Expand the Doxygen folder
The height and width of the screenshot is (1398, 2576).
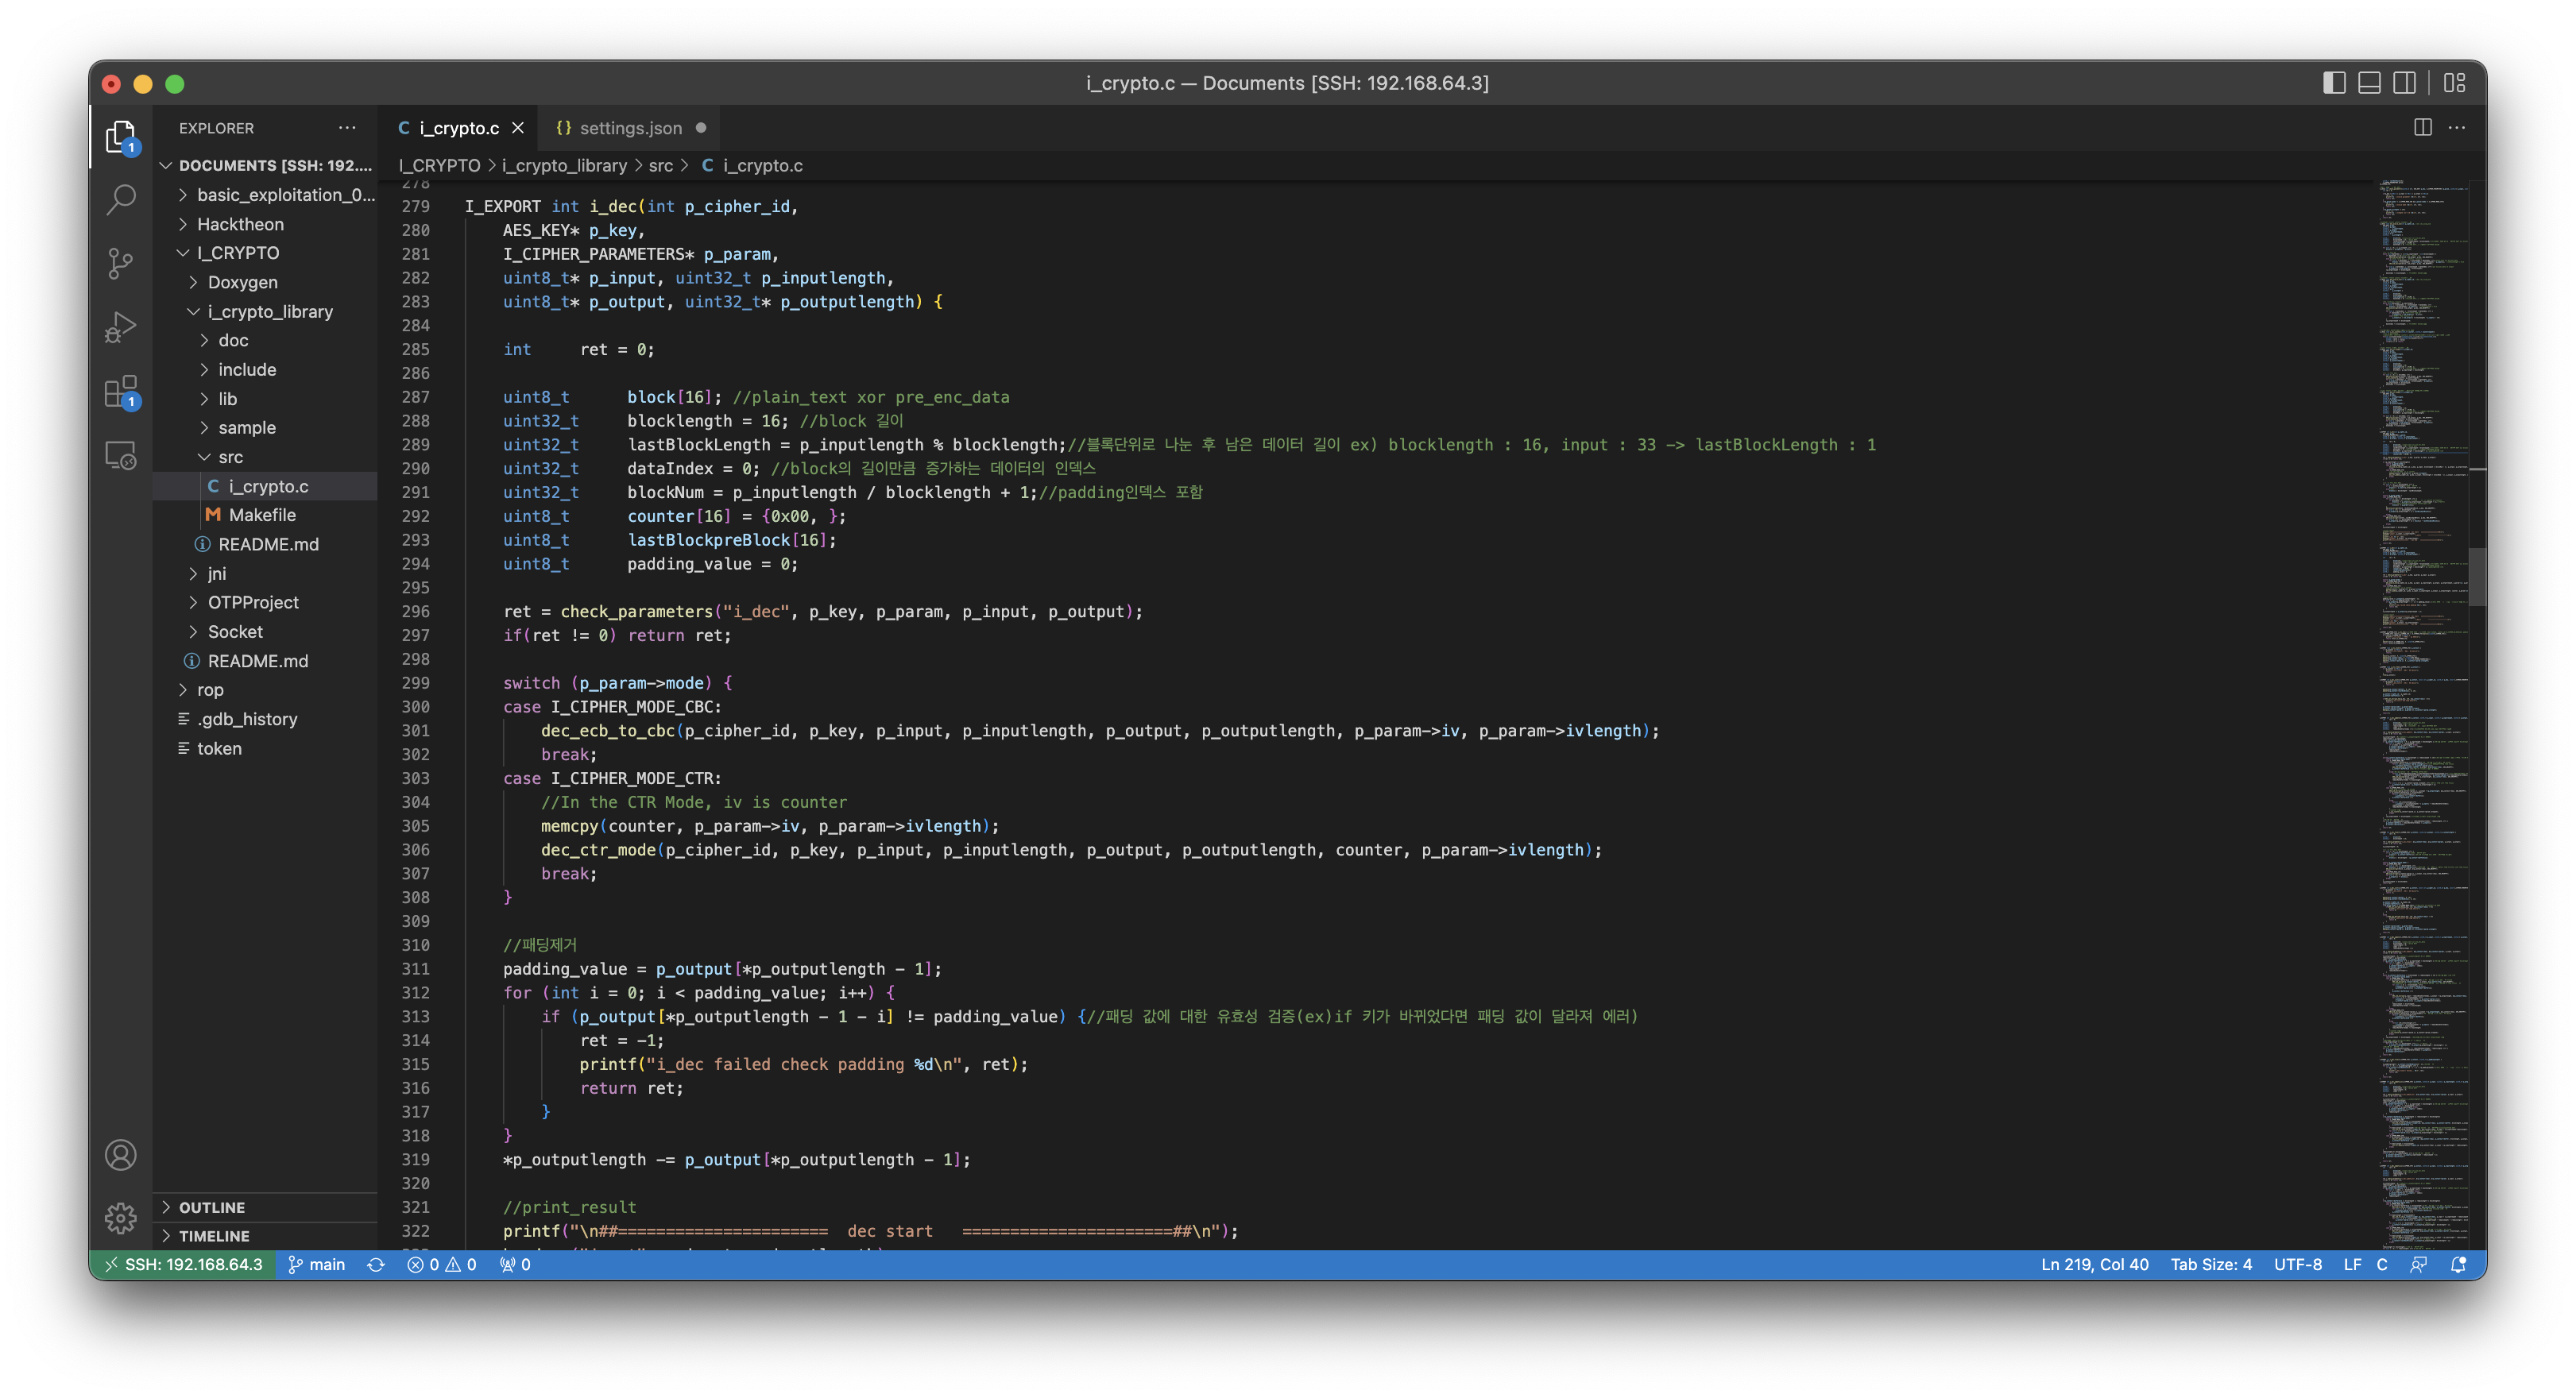(242, 282)
